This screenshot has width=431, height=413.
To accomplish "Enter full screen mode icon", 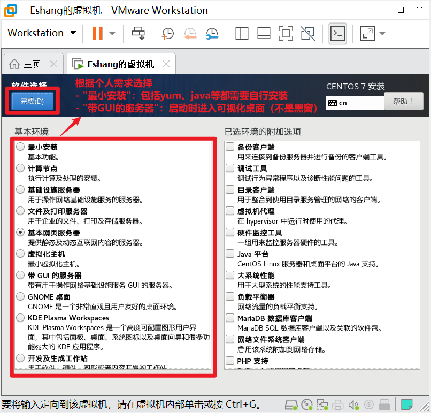I will pos(286,34).
